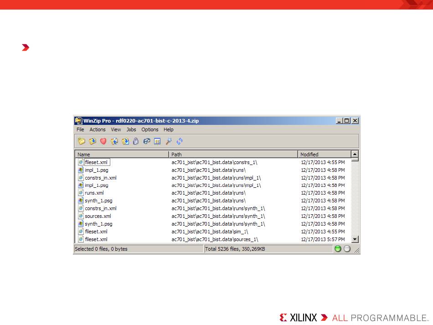The width and height of the screenshot is (433, 325).
Task: Select synth_1.psg with path ending runs\synth_1\
Action: pos(98,224)
